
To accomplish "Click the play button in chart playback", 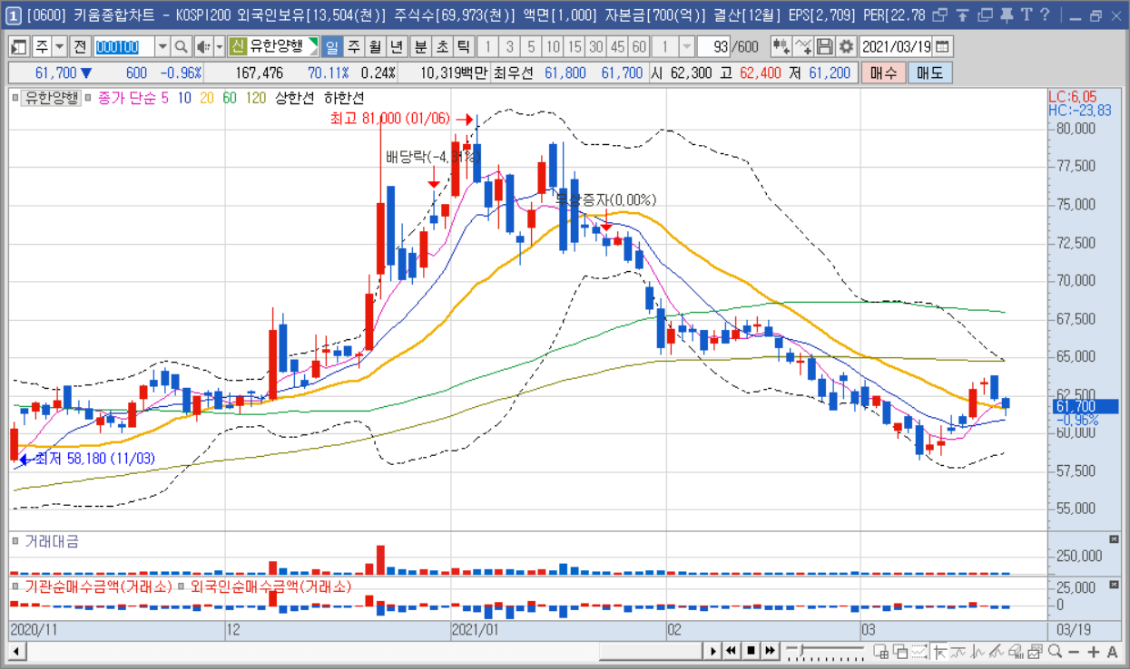I will pyautogui.click(x=712, y=651).
